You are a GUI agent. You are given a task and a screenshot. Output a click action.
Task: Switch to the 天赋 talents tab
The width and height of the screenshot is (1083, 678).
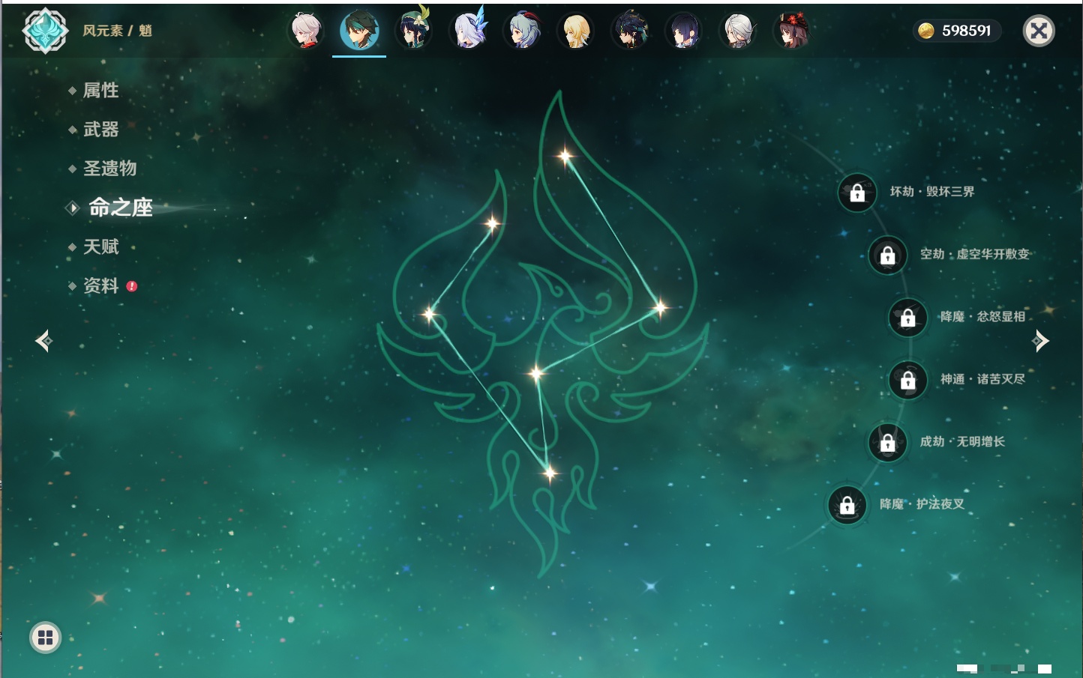click(x=100, y=246)
